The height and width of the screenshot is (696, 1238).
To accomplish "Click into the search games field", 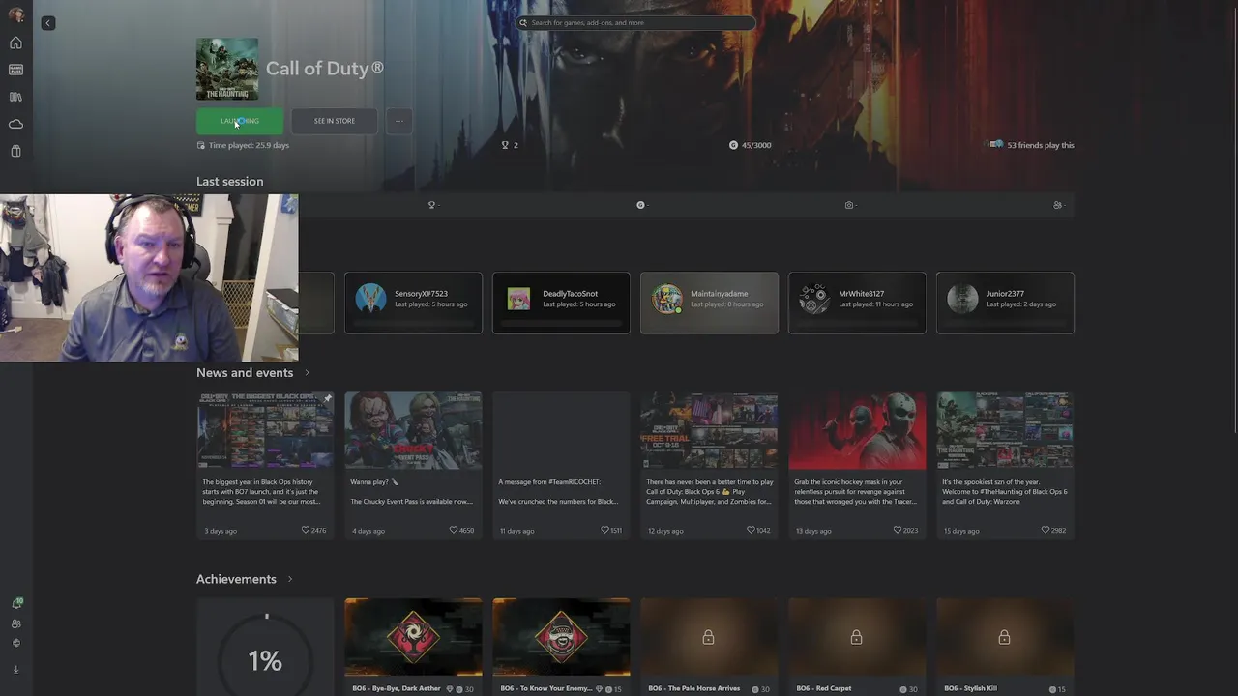I will click(636, 22).
